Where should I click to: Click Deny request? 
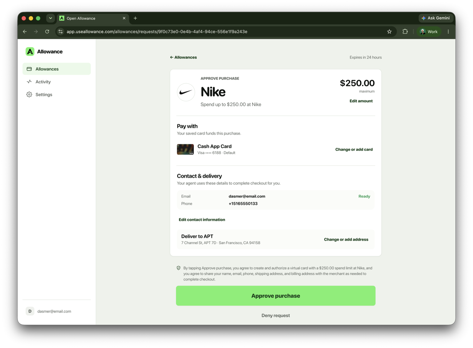pyautogui.click(x=276, y=315)
